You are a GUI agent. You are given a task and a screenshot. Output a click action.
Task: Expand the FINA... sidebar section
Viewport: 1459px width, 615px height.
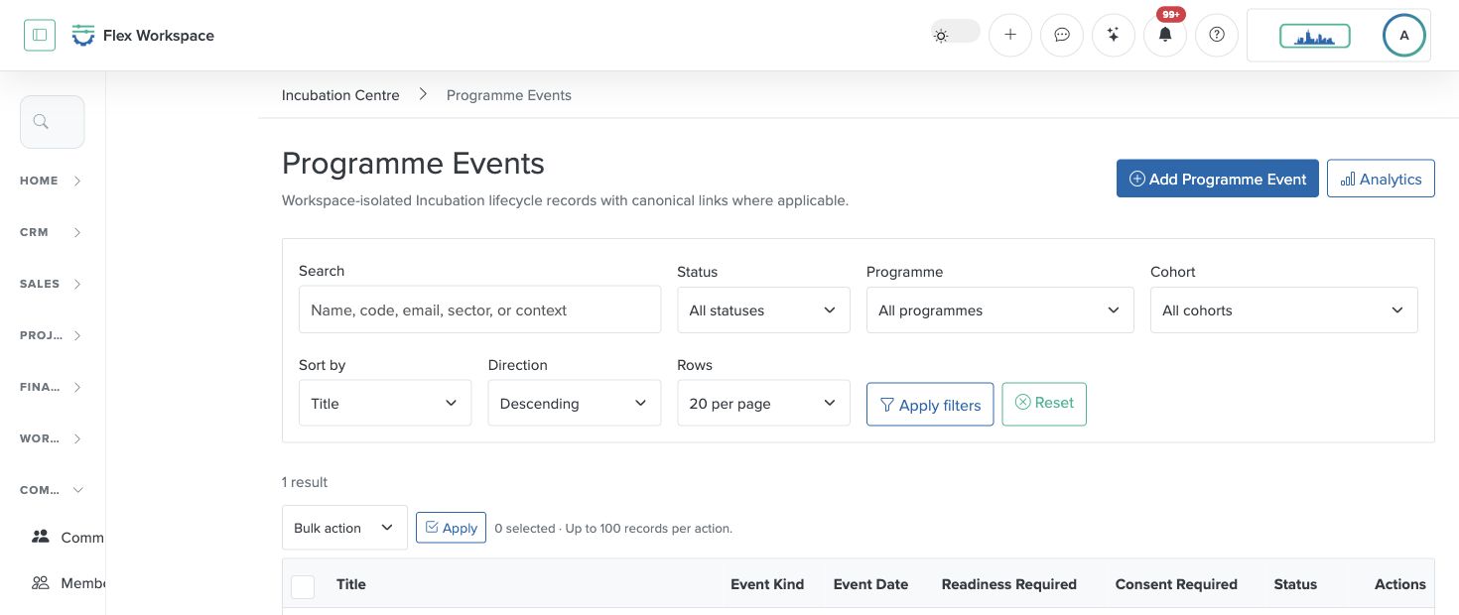(x=52, y=387)
